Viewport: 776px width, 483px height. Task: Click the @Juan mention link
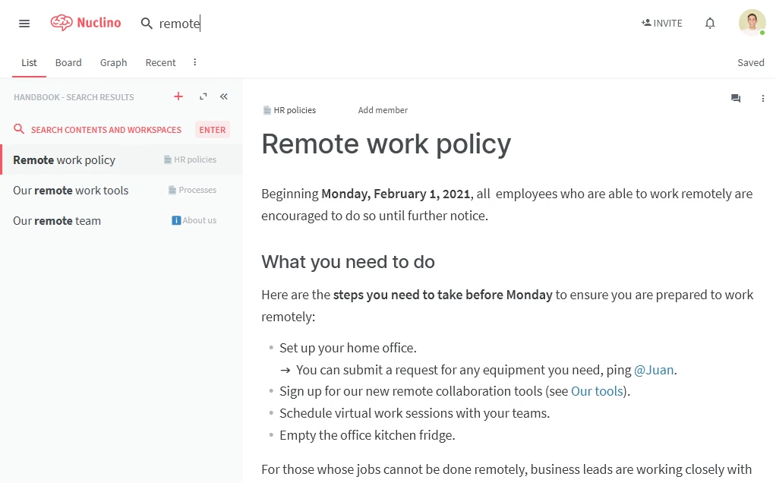[654, 370]
